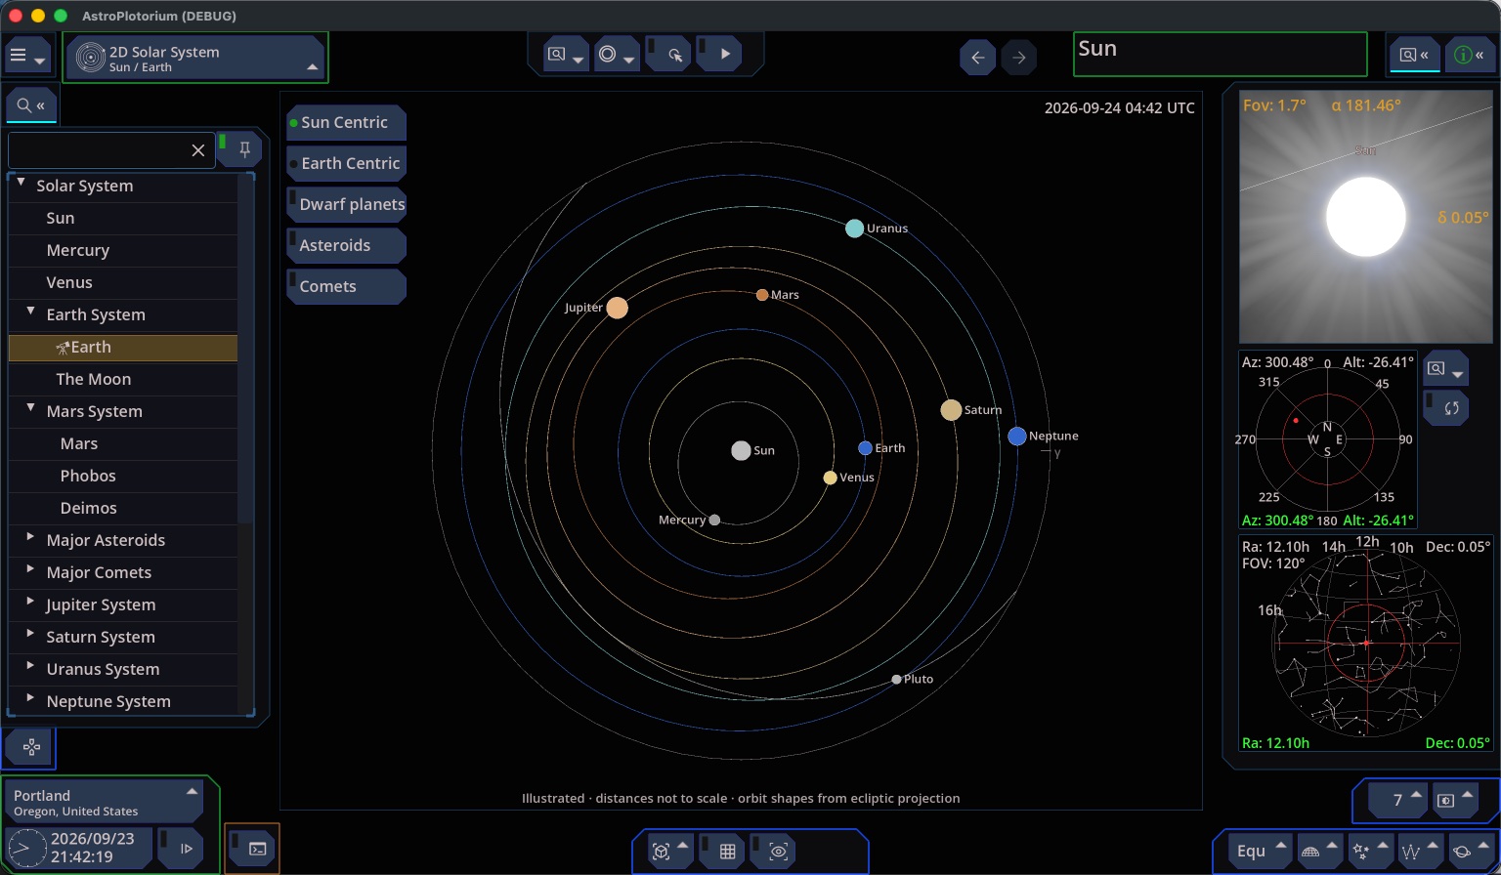Click the Venus planet marker in diagram
Viewport: 1501px width, 875px height.
[830, 478]
